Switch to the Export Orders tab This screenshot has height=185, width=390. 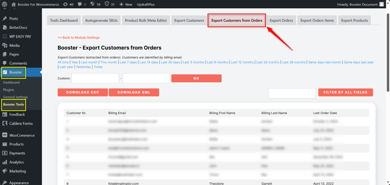281,20
